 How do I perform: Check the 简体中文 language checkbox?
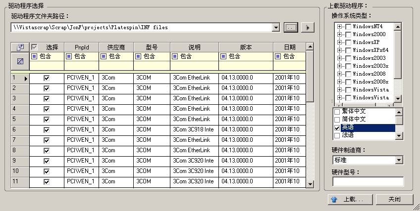(337, 120)
